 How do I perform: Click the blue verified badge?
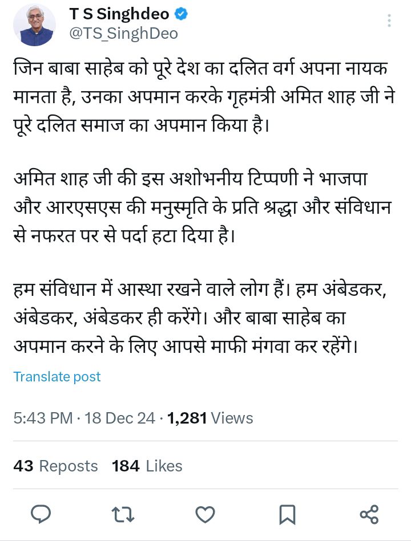[182, 15]
